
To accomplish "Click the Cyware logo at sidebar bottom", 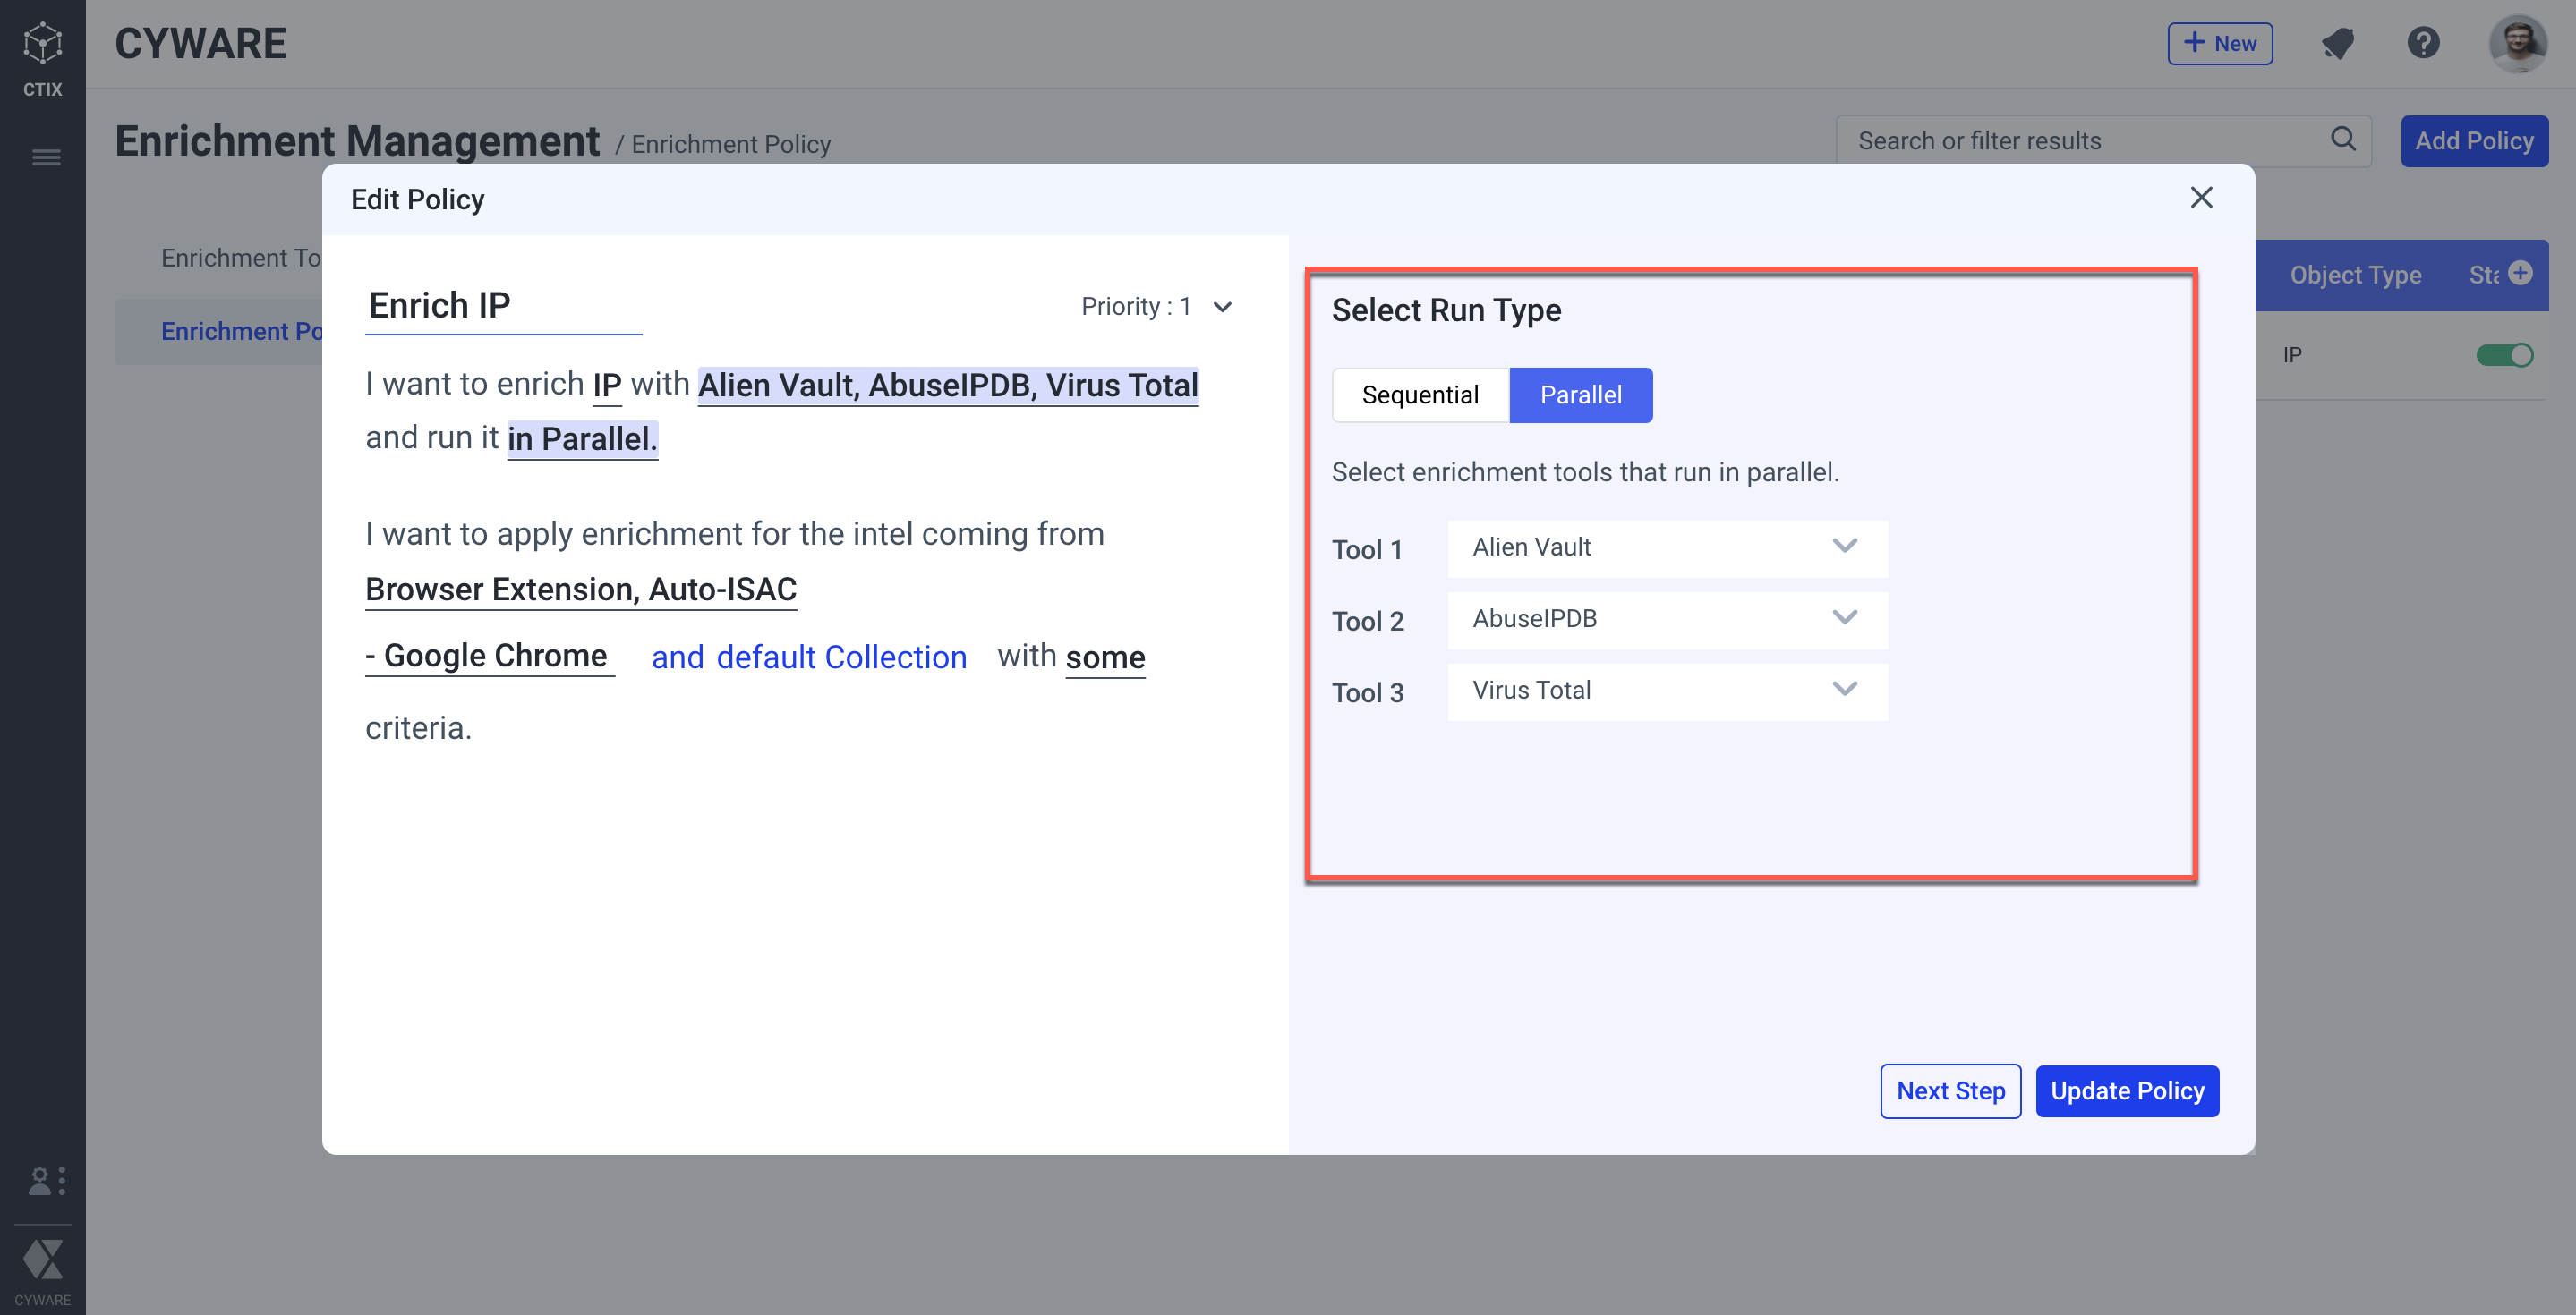I will click(x=43, y=1262).
